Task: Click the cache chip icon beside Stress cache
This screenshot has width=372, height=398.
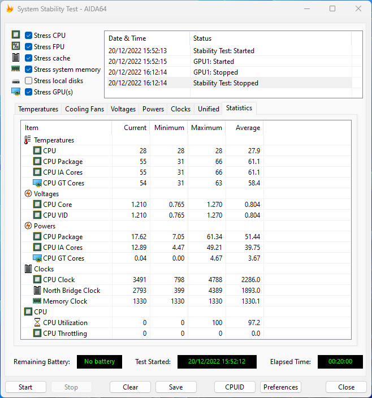Action: 16,58
